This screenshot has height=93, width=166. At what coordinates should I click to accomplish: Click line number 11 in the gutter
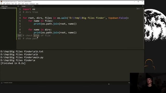coord(19,38)
